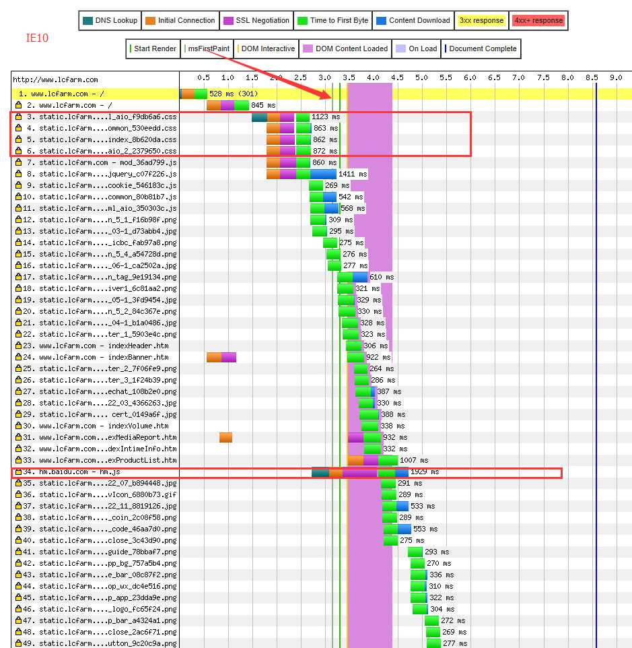Click the 1411 ms timing on jquery row
The image size is (632, 648).
pos(353,174)
